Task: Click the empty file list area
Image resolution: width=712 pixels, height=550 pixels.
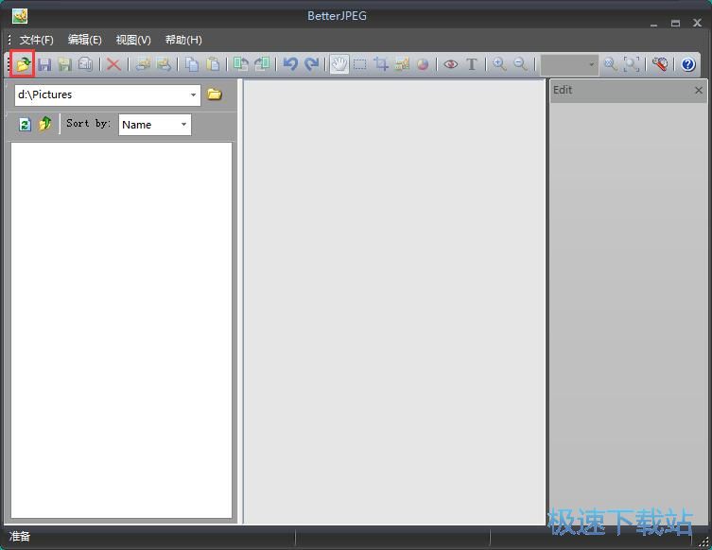Action: [121, 329]
